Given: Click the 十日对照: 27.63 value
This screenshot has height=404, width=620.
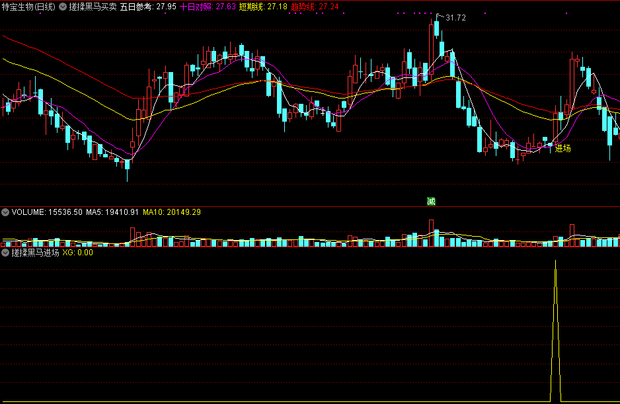Looking at the screenshot, I should coord(208,7).
